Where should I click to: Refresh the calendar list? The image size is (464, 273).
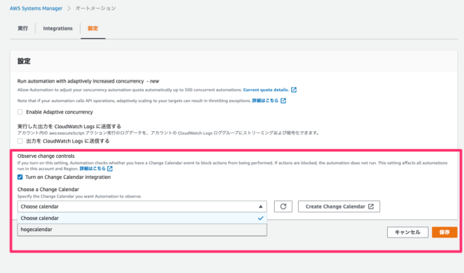tap(283, 206)
